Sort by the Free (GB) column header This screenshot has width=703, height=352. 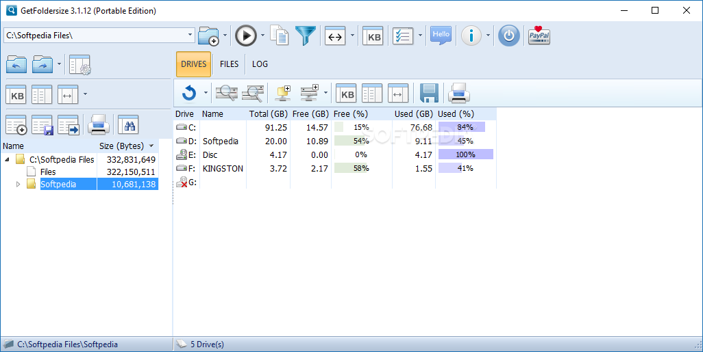[x=310, y=113]
